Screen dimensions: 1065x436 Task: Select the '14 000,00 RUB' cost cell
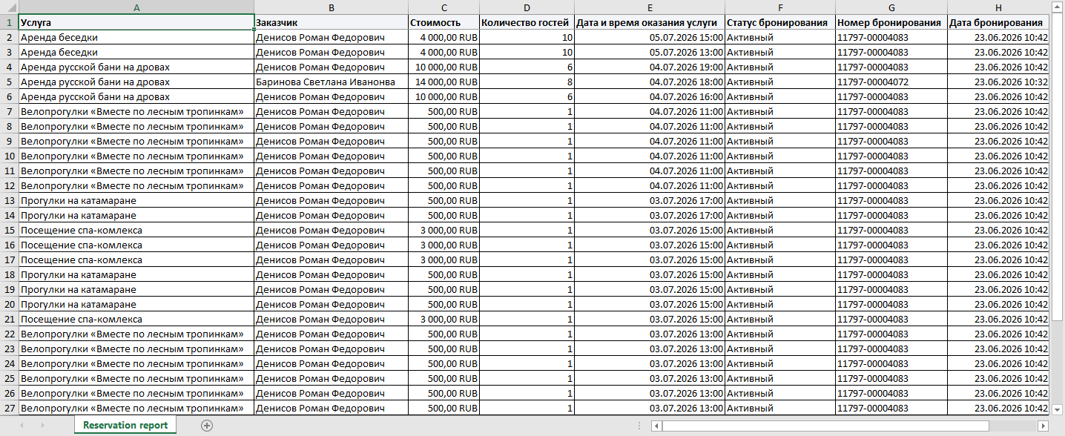click(444, 82)
